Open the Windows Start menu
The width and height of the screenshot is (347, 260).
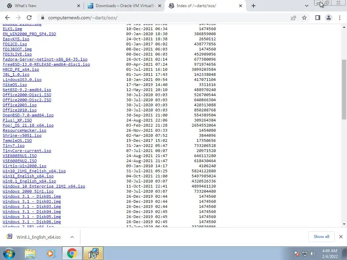(9, 253)
